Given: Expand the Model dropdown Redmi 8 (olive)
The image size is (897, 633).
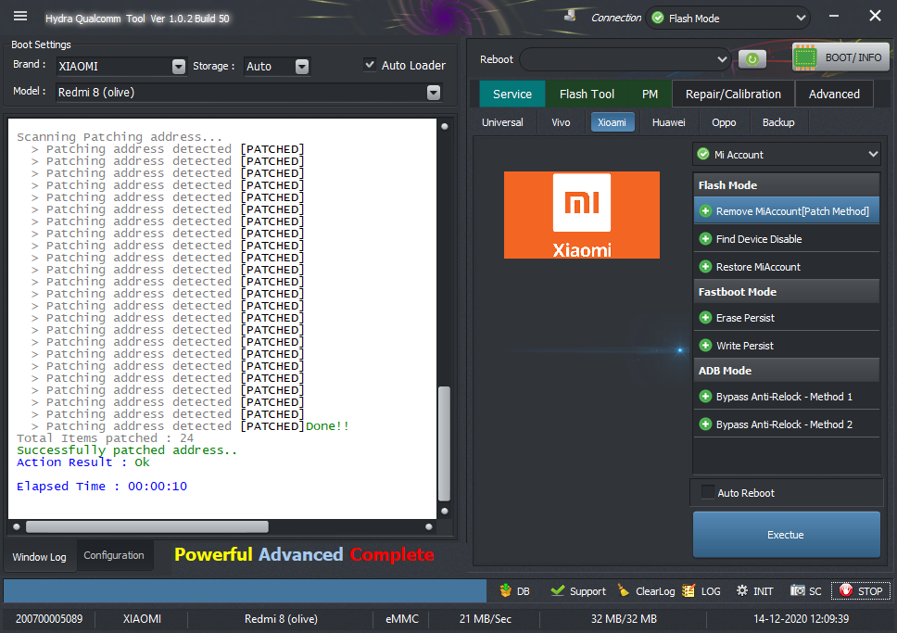Looking at the screenshot, I should (x=249, y=92).
